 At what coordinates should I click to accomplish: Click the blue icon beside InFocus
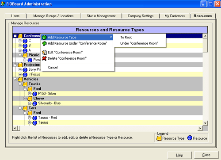(25, 75)
